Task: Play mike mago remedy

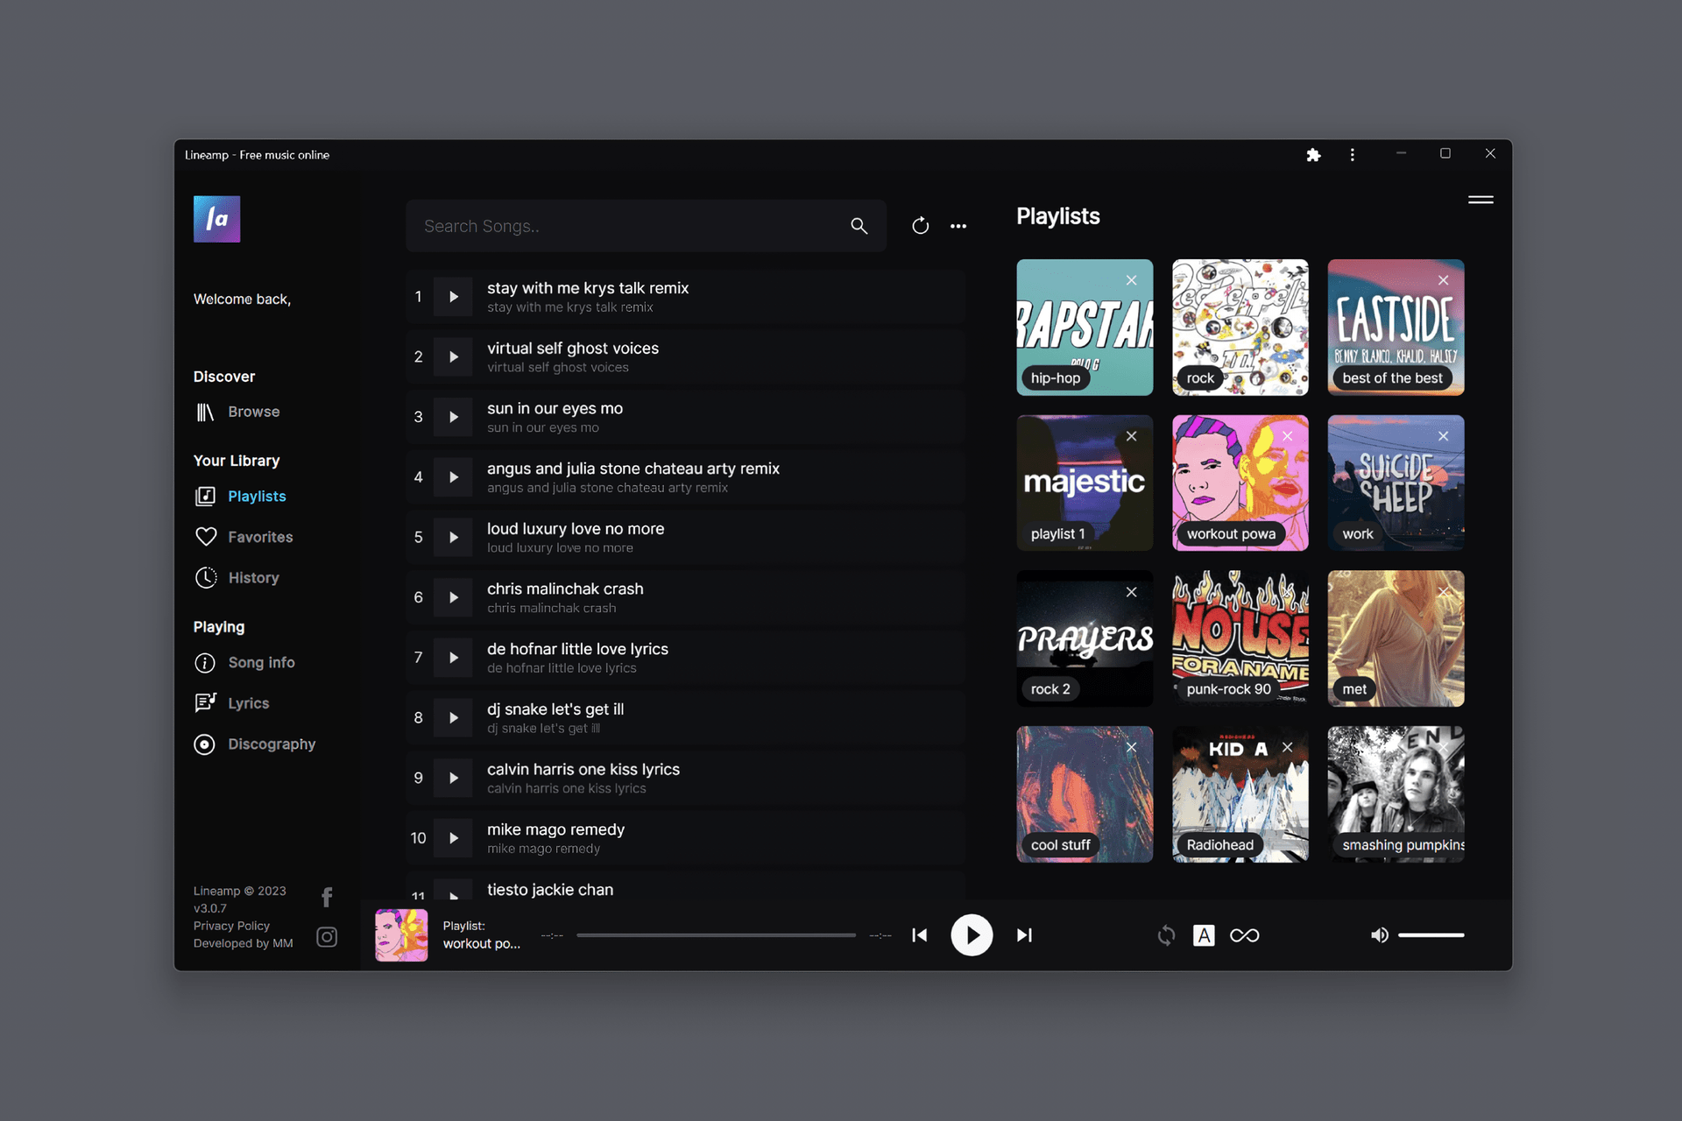Action: [x=453, y=838]
